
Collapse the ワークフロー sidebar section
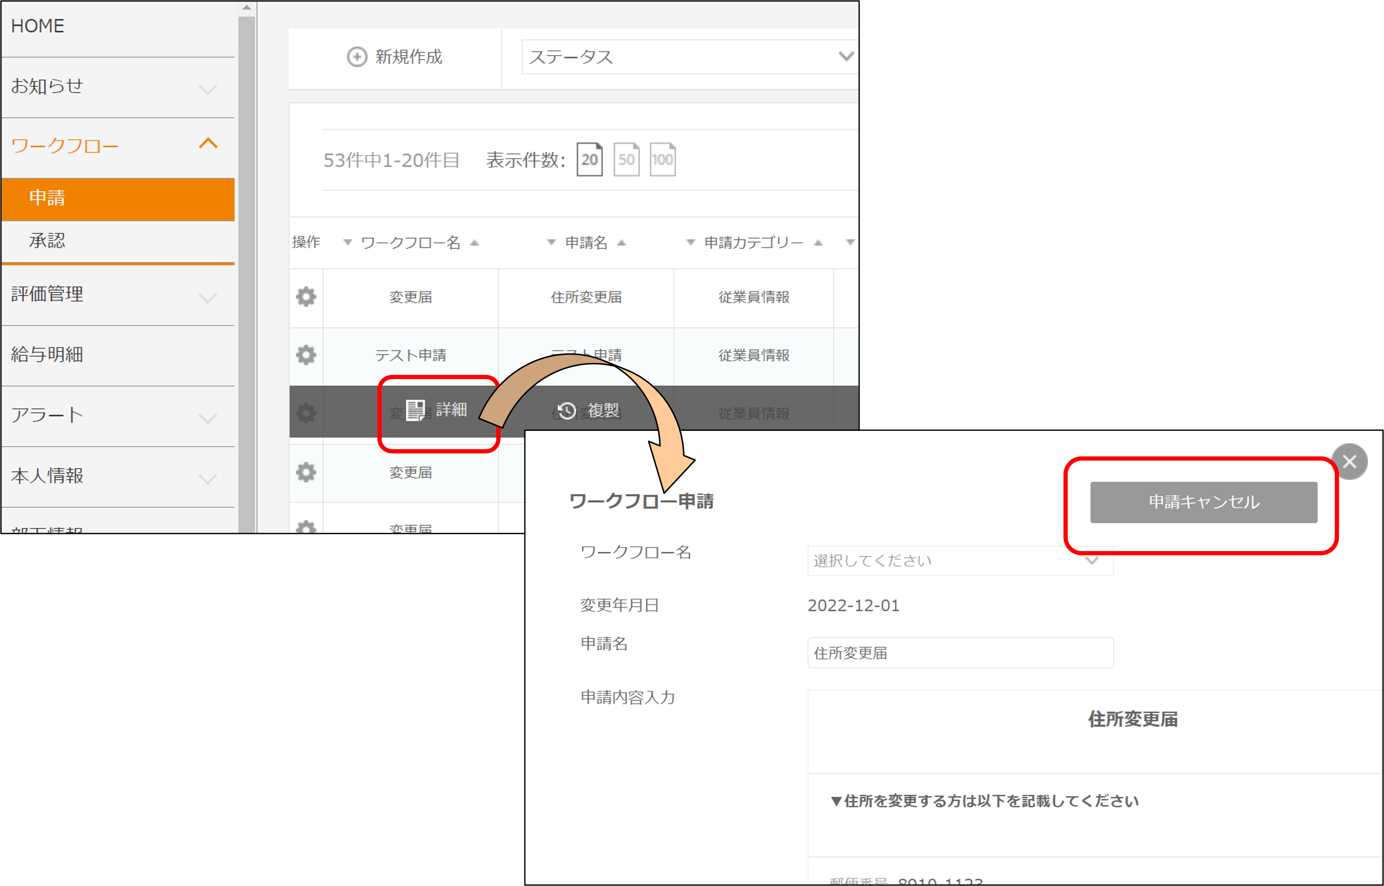click(208, 144)
